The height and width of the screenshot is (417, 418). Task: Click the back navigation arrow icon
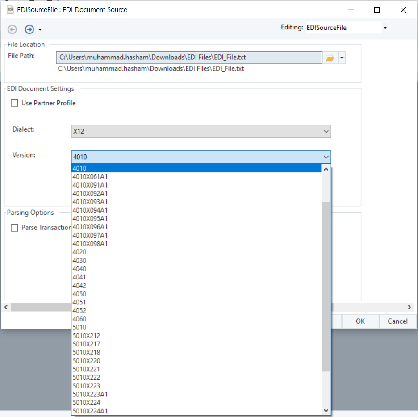[x=13, y=29]
